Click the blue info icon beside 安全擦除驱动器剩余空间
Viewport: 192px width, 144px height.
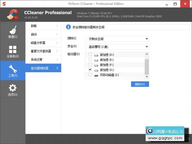point(68,27)
